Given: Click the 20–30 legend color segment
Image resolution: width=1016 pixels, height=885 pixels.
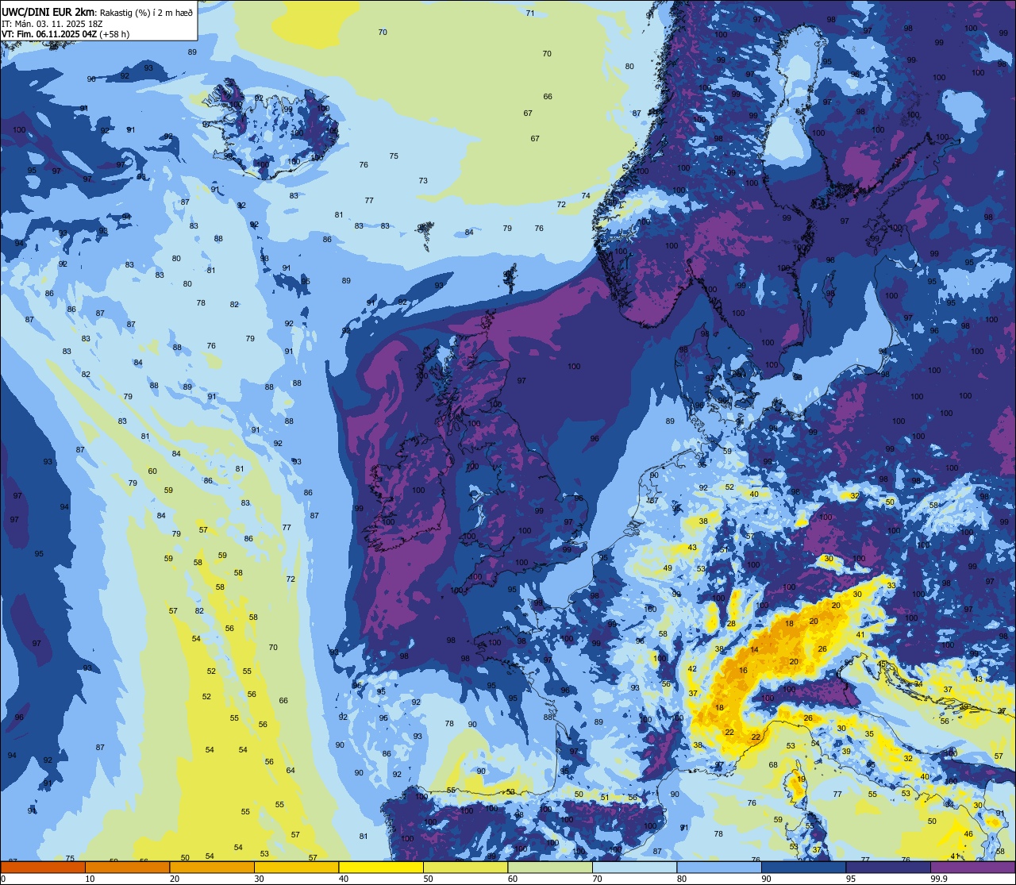Looking at the screenshot, I should (212, 867).
